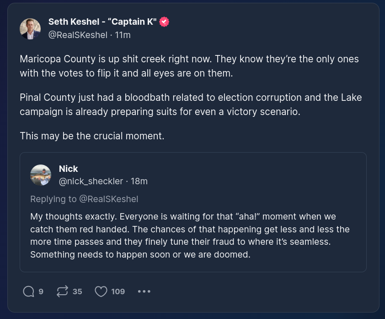
Task: Open the @nick_sheckler handle
Action: coord(91,181)
